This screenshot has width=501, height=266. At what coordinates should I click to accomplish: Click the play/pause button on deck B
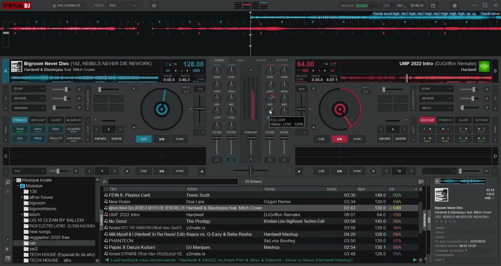tap(339, 139)
